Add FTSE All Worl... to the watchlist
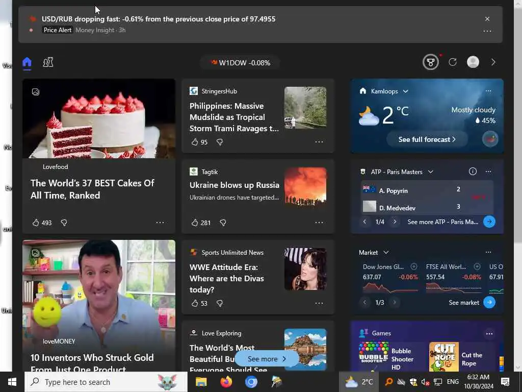 (477, 266)
